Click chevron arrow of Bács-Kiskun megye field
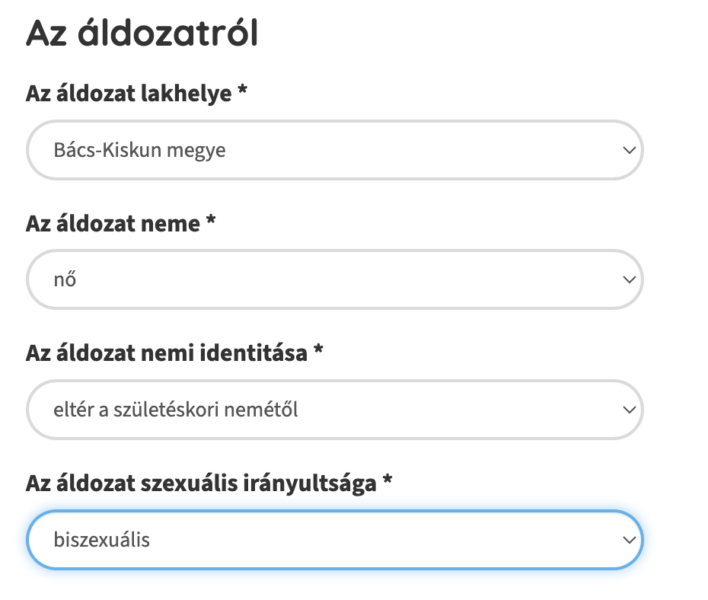 coord(628,150)
